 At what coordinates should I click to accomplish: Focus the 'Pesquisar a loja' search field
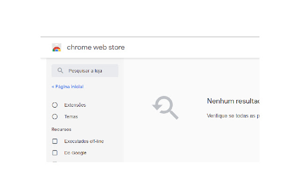click(x=89, y=71)
